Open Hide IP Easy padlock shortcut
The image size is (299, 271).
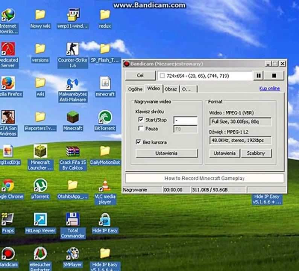click(x=105, y=219)
